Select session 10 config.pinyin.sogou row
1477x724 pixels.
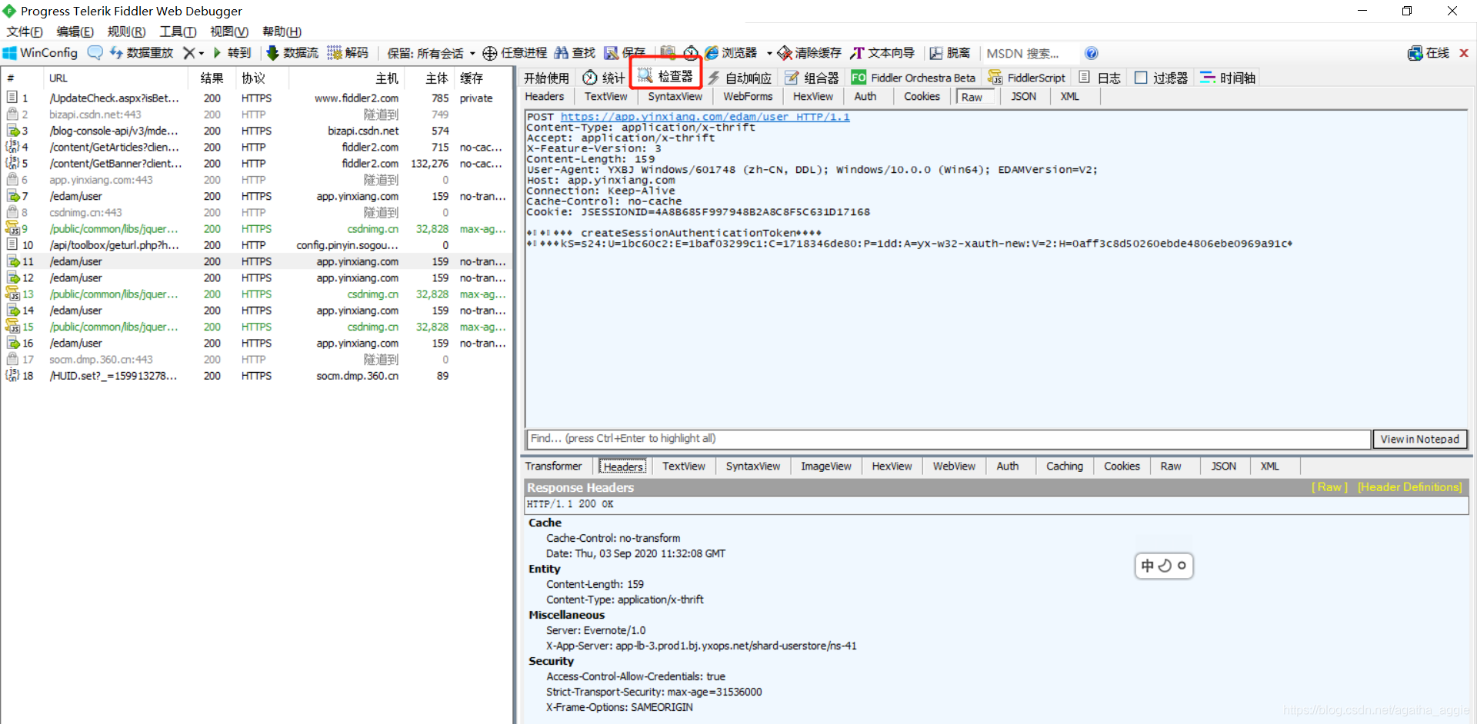[x=256, y=245]
